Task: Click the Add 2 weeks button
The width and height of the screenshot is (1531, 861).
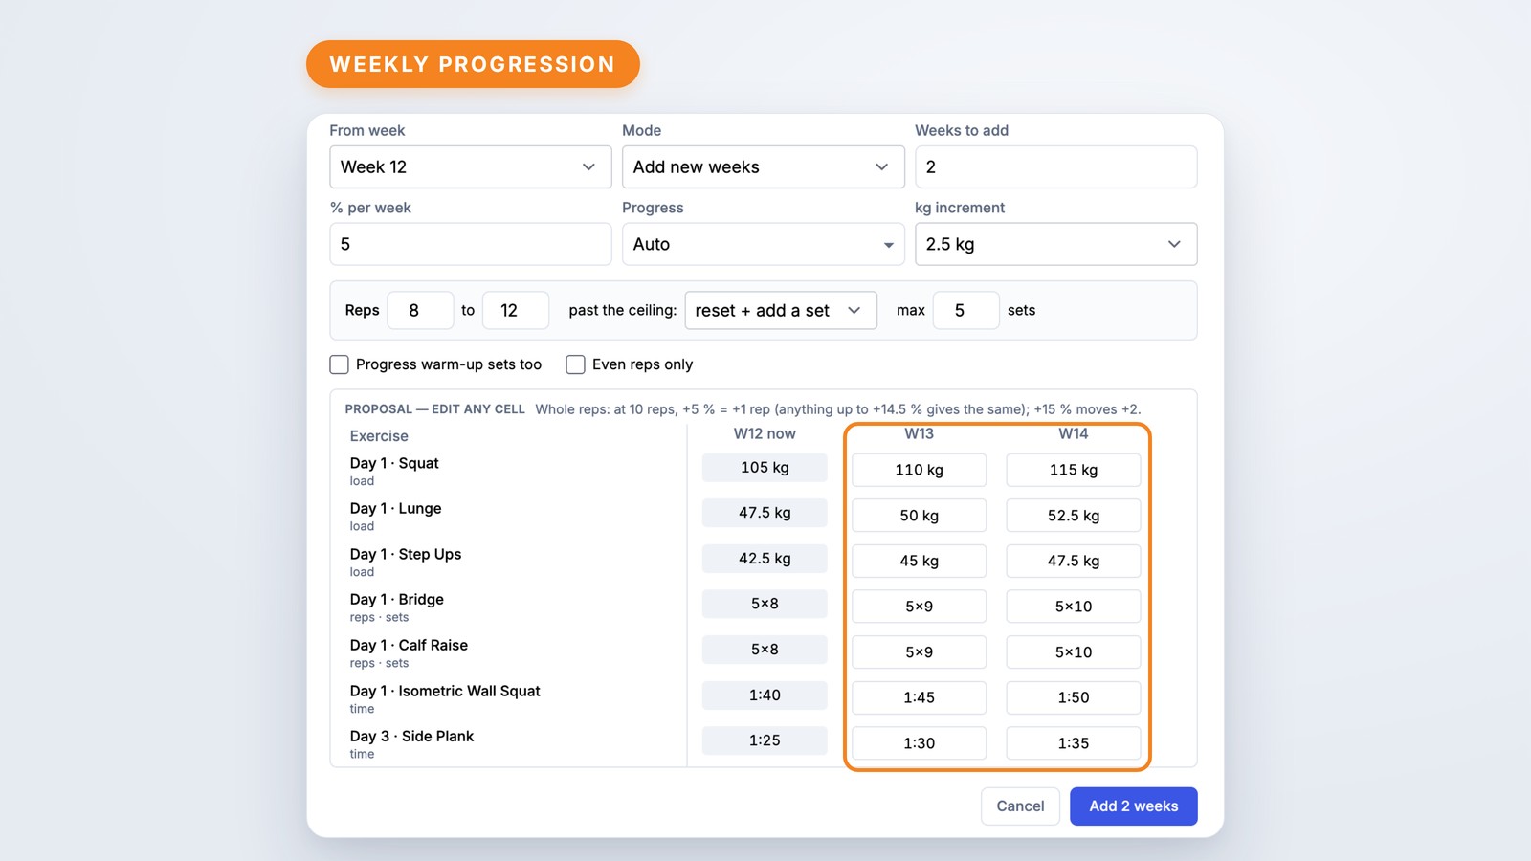Action: pyautogui.click(x=1134, y=806)
